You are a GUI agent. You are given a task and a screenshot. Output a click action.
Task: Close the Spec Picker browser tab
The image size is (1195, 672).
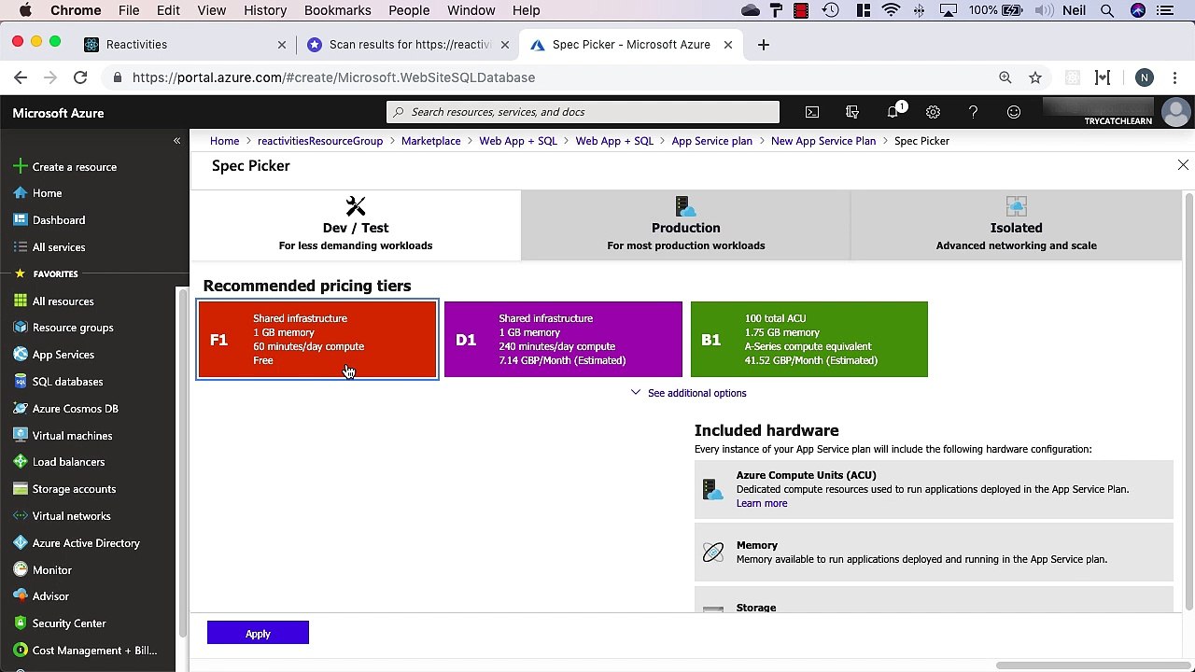(x=728, y=45)
